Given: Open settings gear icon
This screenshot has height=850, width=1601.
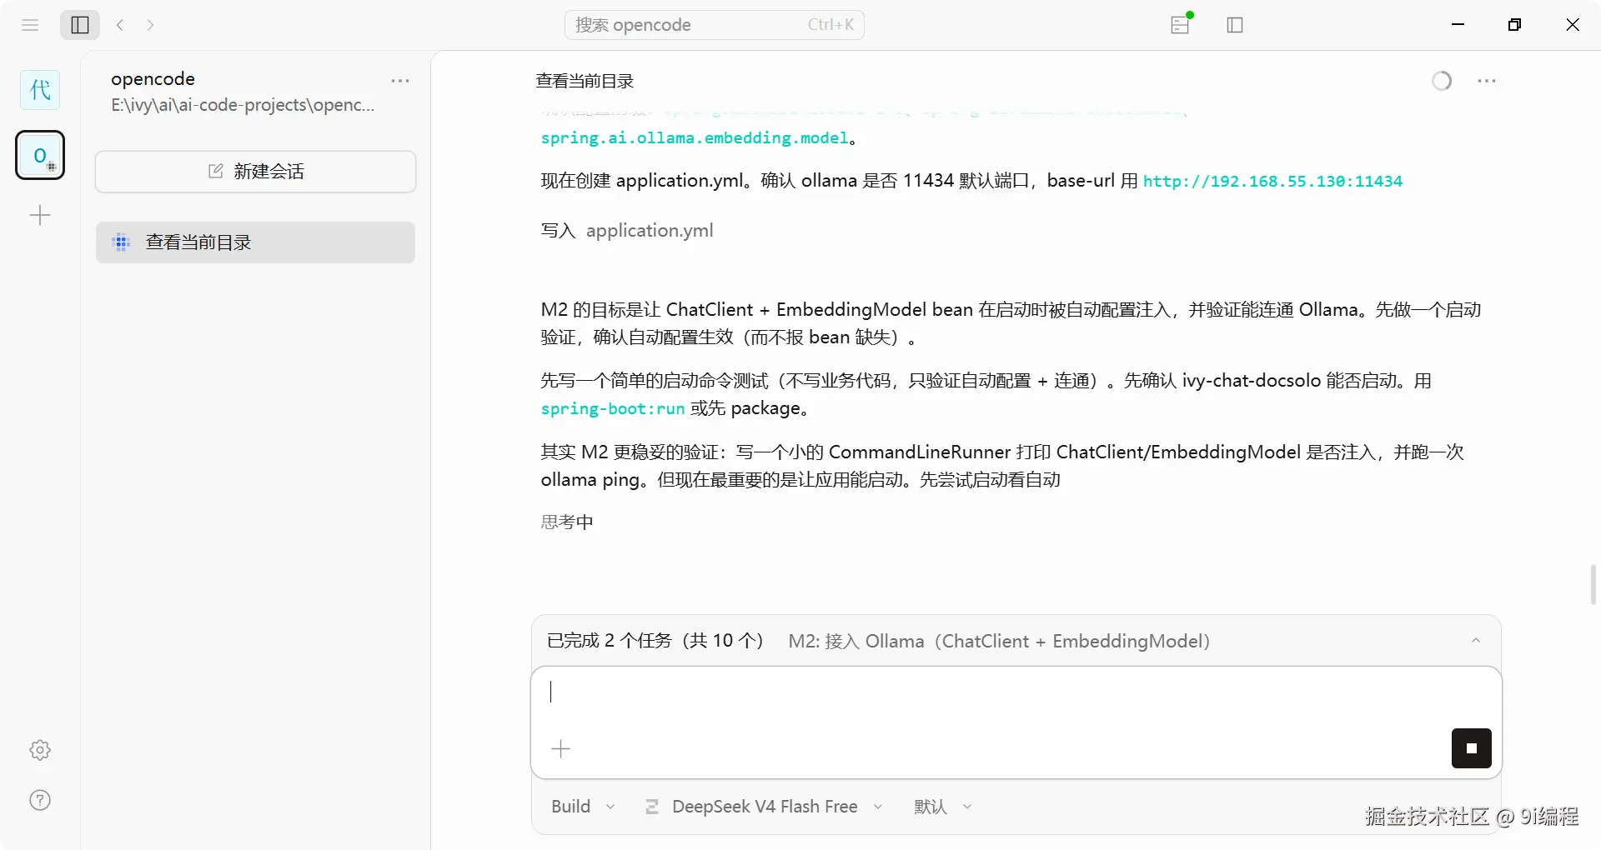Looking at the screenshot, I should click(x=40, y=750).
